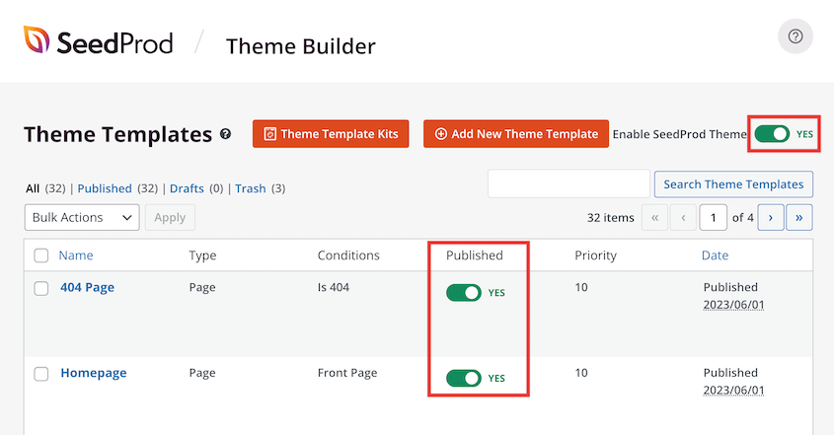Screen dimensions: 834x435
Task: Click 'Is 404' condition text
Action: coord(334,287)
